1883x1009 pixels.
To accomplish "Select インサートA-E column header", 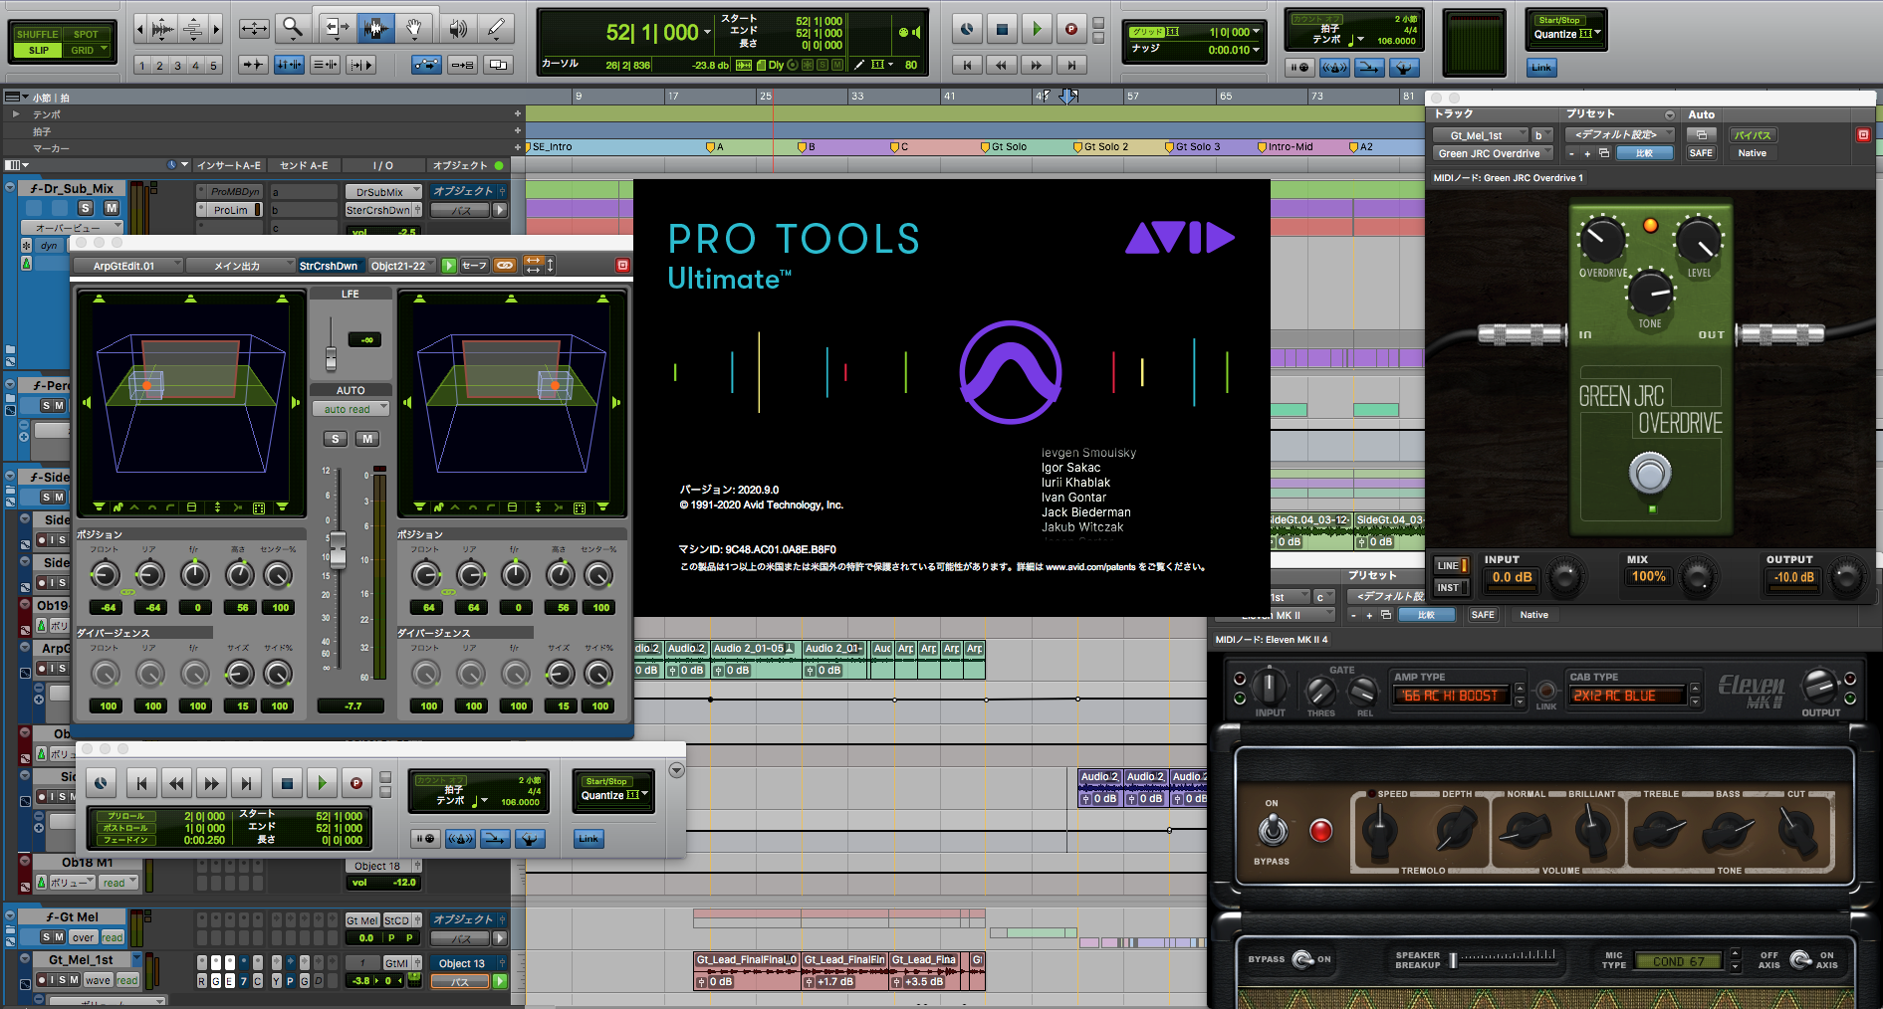I will tap(229, 165).
